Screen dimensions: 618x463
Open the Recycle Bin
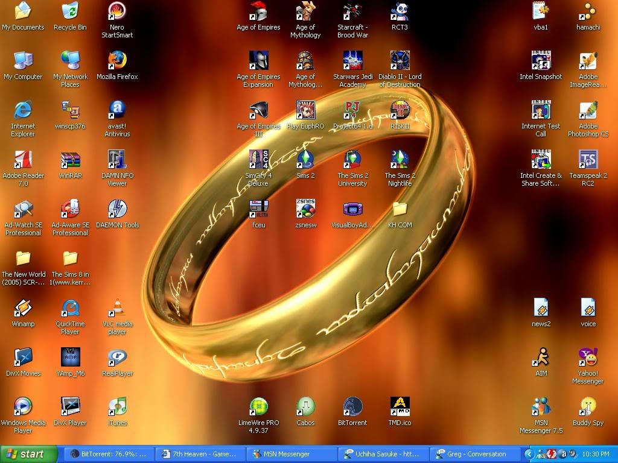click(70, 11)
